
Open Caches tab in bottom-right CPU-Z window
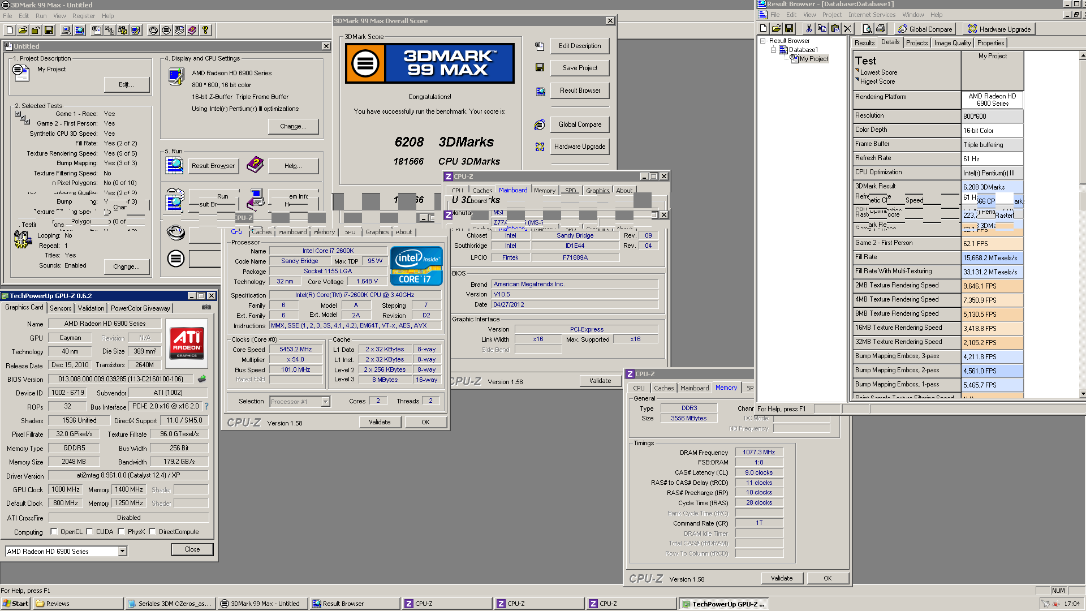663,388
